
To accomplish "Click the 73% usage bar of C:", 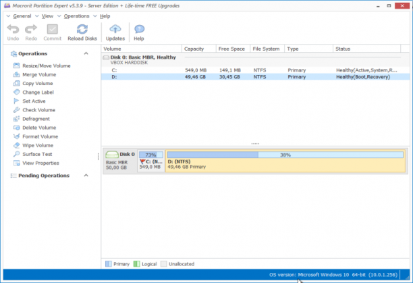I will (x=151, y=155).
